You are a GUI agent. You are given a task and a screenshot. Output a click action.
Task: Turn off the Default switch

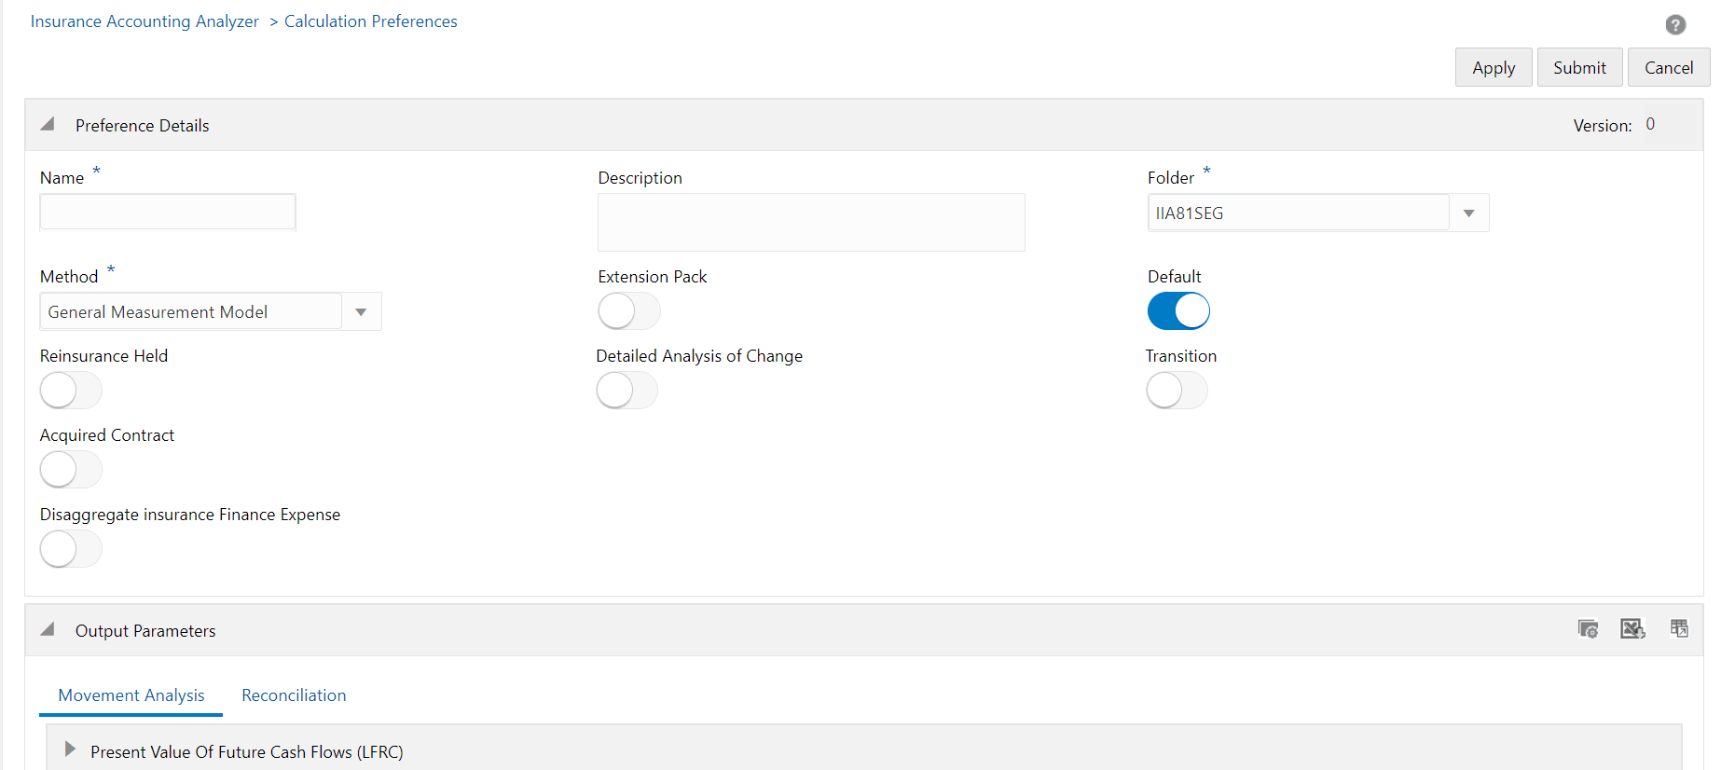[x=1178, y=311]
